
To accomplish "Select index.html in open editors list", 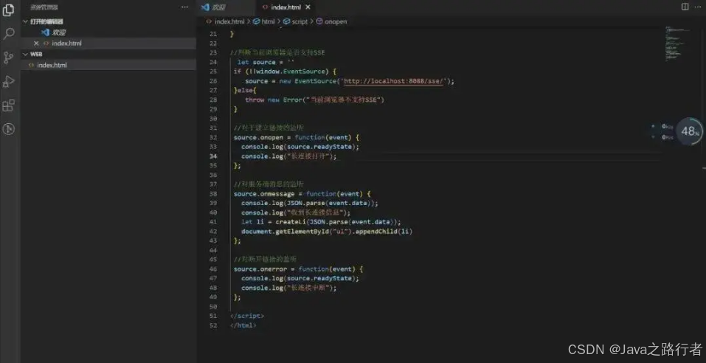I will [108, 44].
